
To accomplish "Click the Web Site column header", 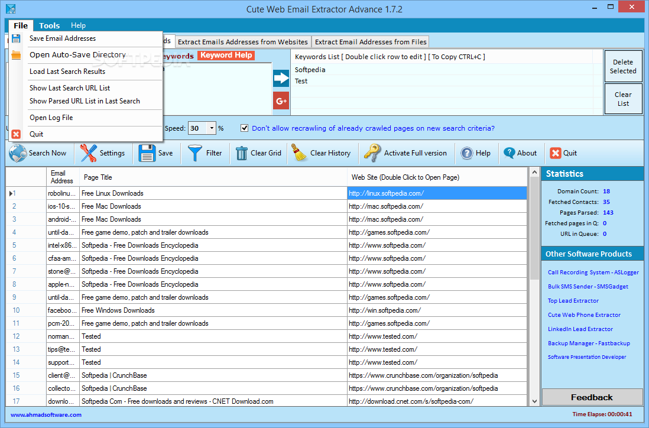I will point(437,177).
